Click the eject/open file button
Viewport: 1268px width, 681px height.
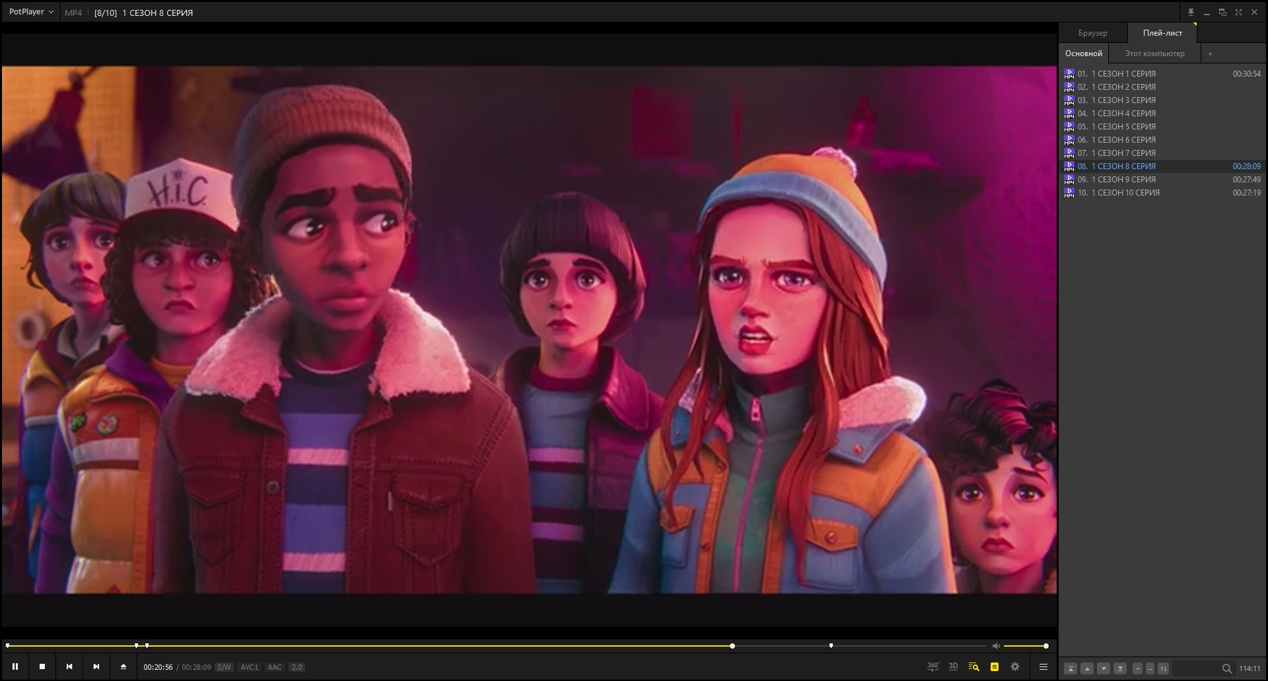pos(123,666)
